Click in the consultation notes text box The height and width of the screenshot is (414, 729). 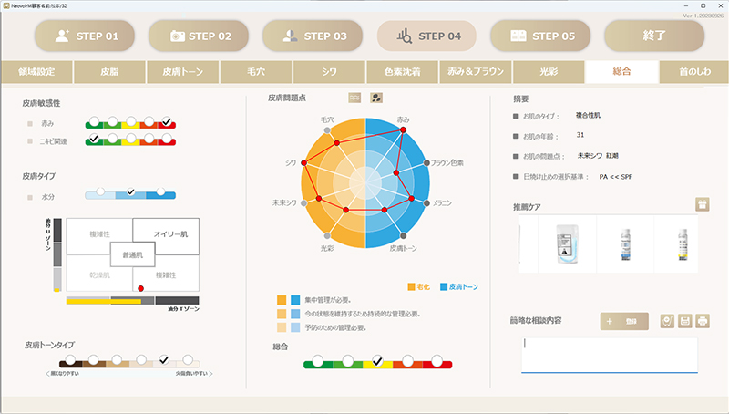click(x=609, y=354)
